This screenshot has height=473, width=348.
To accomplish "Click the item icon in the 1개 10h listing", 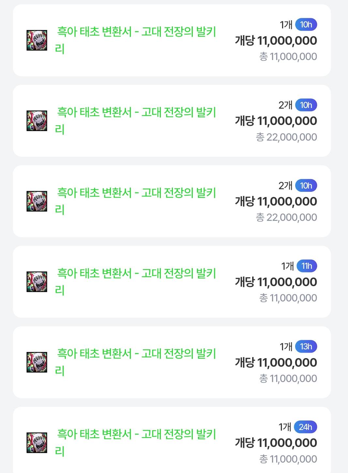I will (37, 40).
